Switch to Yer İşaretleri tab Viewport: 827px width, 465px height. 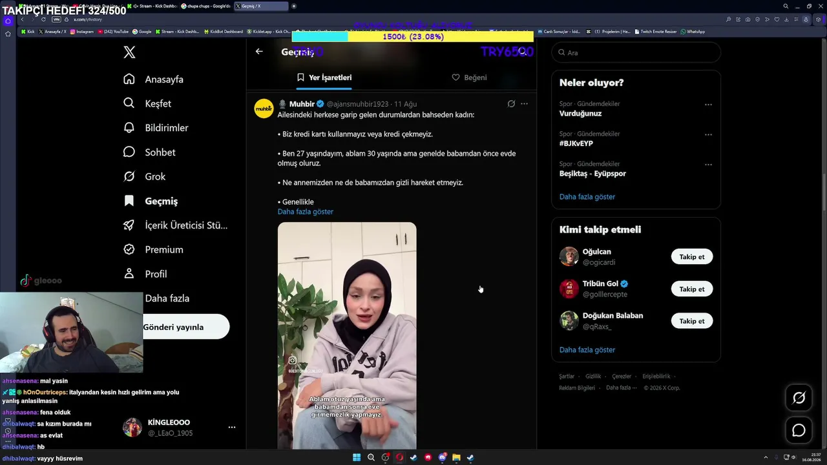point(324,77)
